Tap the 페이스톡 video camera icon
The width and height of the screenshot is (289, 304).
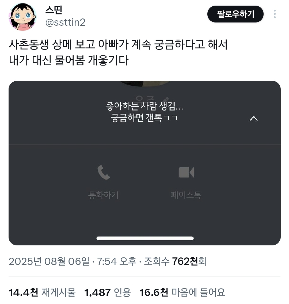[x=186, y=172]
